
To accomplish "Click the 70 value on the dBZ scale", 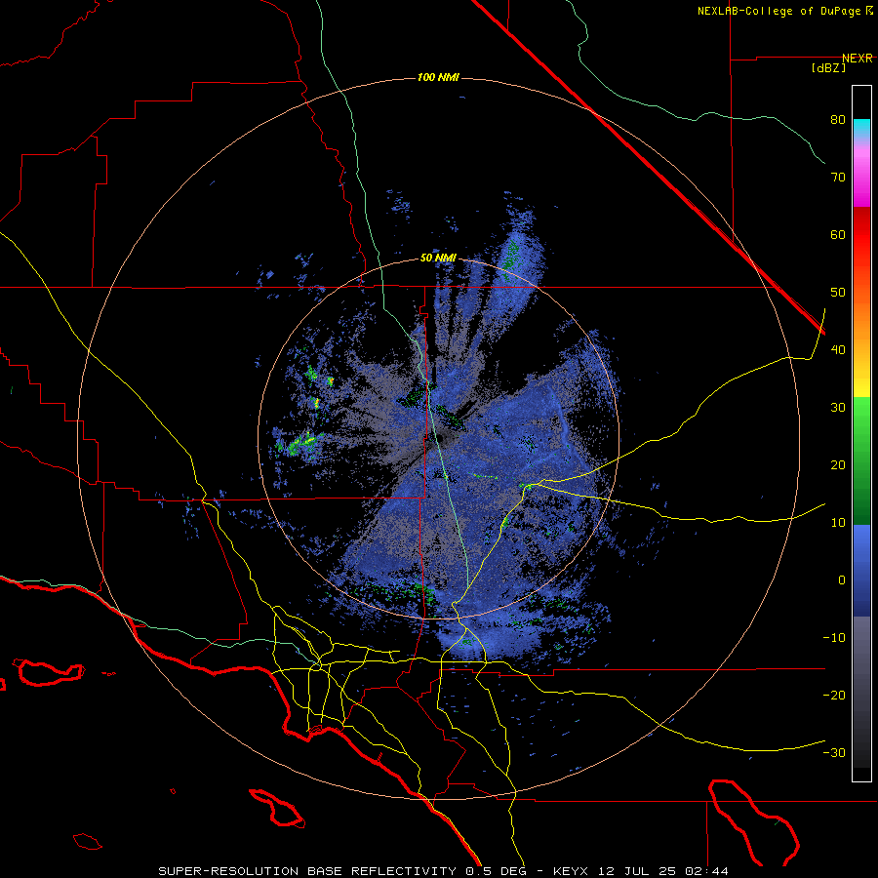I will 838,177.
